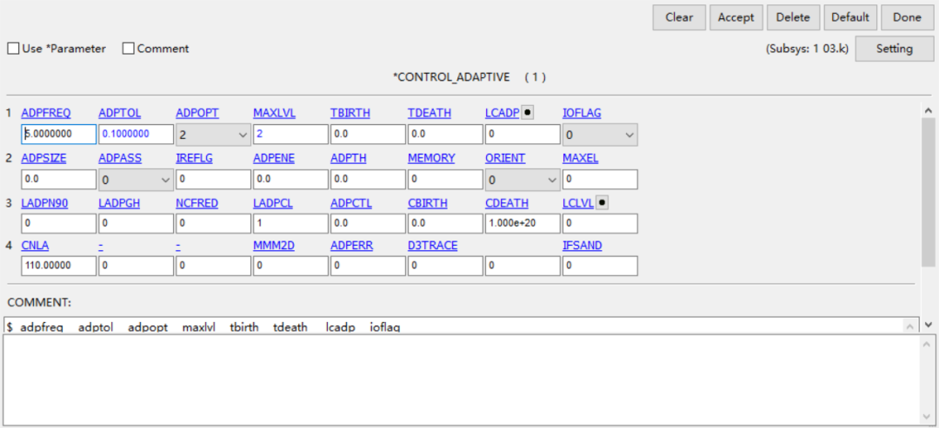
Task: Click the empty lower comment text area
Action: [x=461, y=379]
